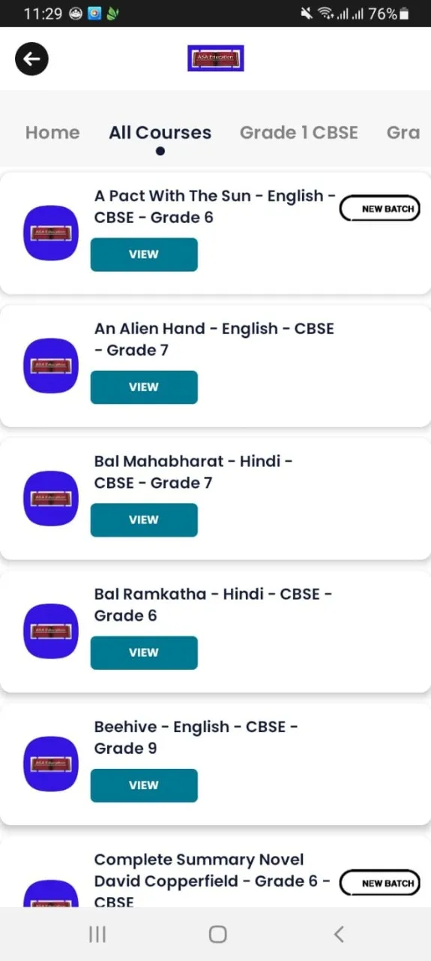Open the Grade 1 CBSE tab
This screenshot has height=961, width=431.
coord(299,133)
